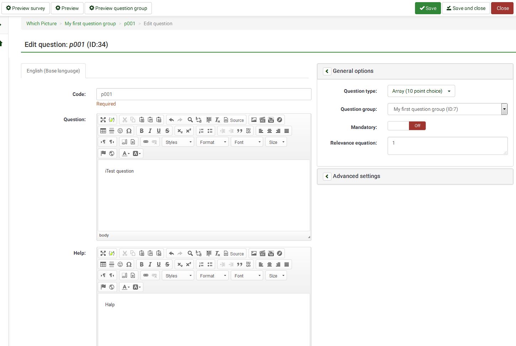Screen dimensions: 516x346
Task: Toggle the Mandatory switch
Action: coord(406,126)
